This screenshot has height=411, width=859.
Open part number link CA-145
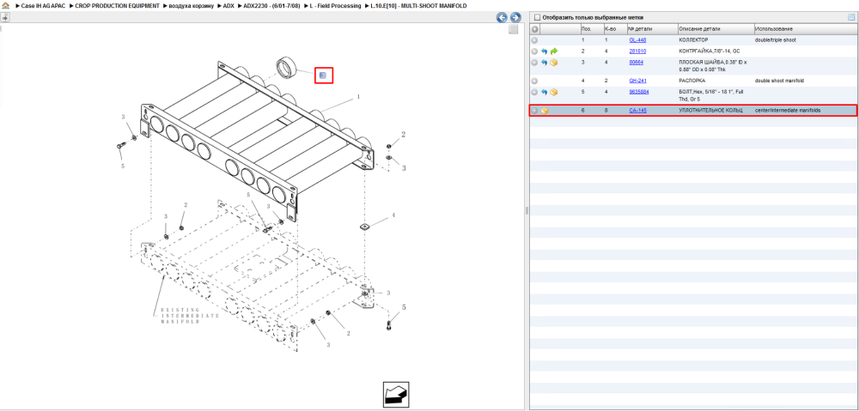coord(637,111)
